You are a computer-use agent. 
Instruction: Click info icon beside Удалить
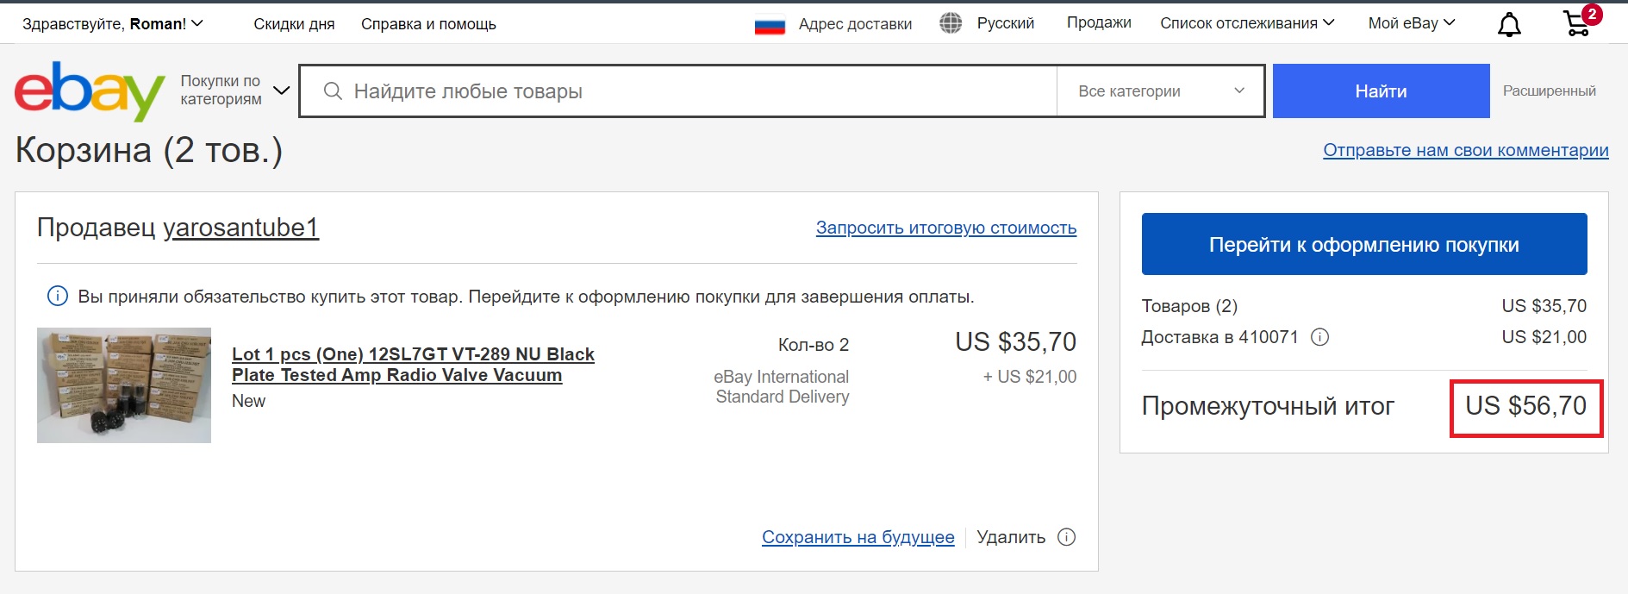click(1067, 537)
